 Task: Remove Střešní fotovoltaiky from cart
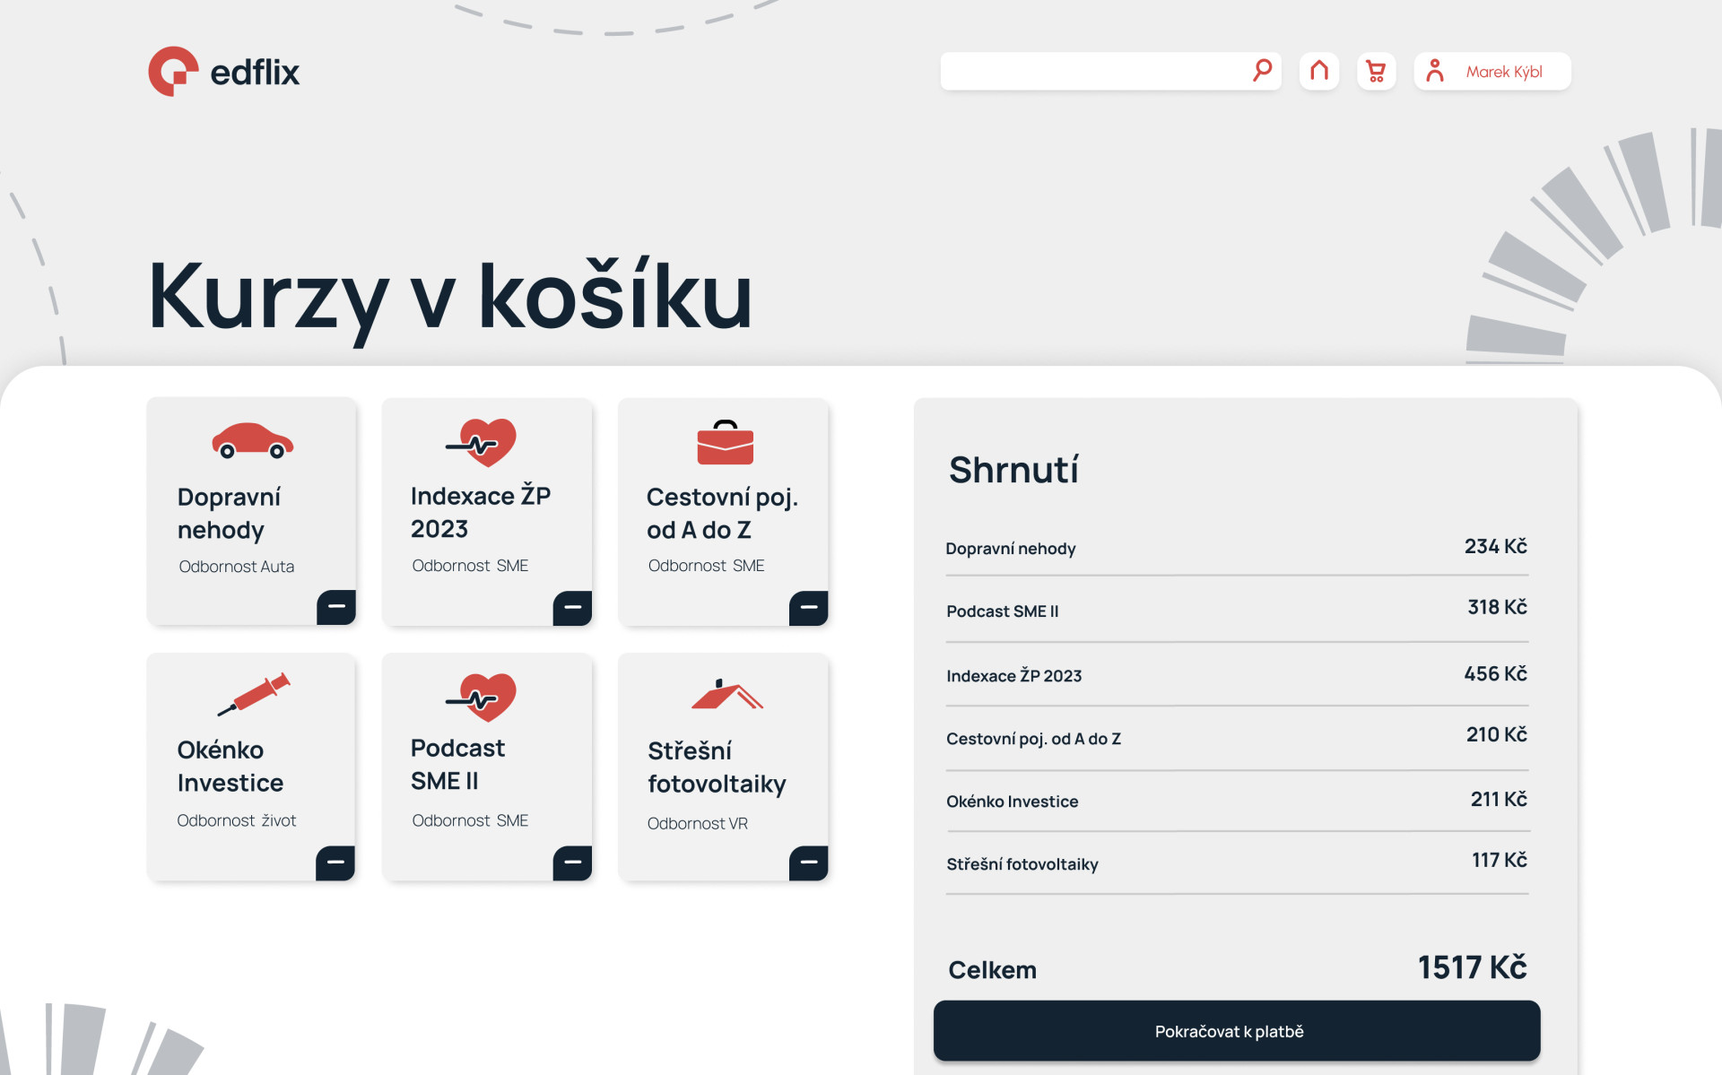click(808, 863)
